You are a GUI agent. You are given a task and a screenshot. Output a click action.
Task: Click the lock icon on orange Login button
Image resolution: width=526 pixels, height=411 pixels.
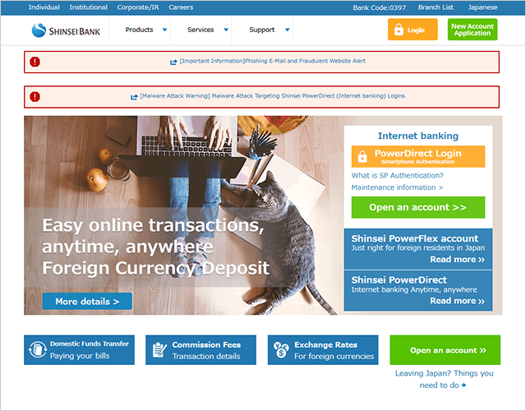coord(400,30)
